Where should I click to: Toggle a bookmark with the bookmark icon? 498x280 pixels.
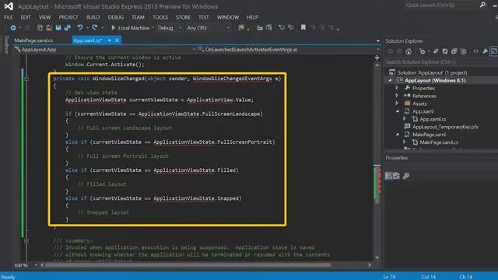[303, 28]
